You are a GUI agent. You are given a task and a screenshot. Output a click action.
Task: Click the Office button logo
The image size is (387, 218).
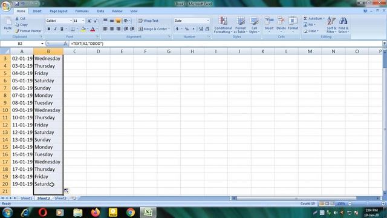pyautogui.click(x=6, y=6)
